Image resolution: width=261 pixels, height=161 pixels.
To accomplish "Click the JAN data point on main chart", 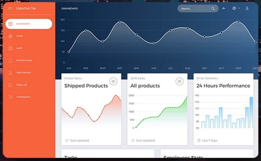I will tap(68, 52).
